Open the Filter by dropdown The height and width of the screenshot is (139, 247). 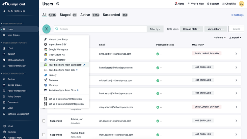click(155, 29)
